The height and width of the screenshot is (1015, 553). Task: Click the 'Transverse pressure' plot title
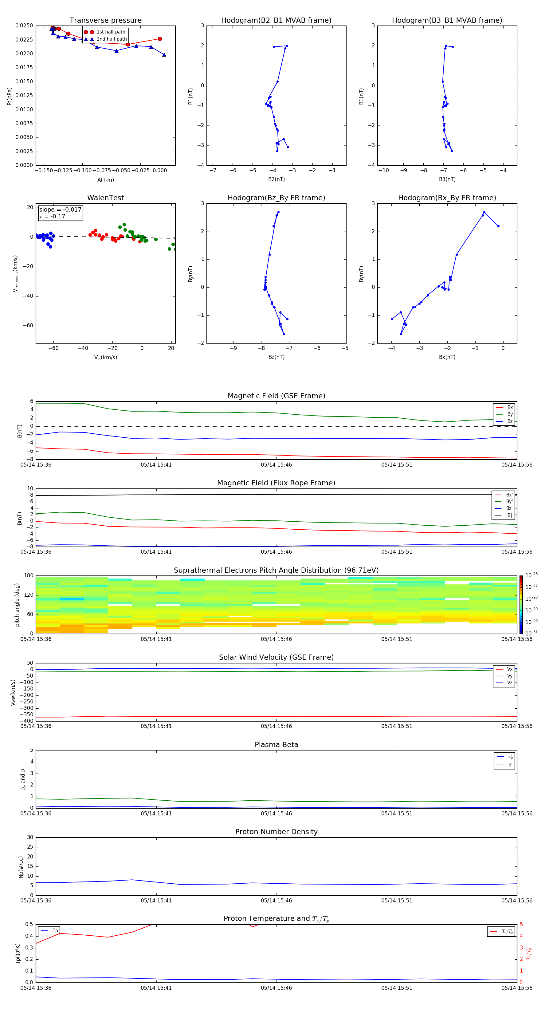[105, 21]
